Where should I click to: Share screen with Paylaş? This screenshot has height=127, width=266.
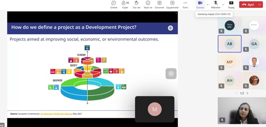coord(231,5)
